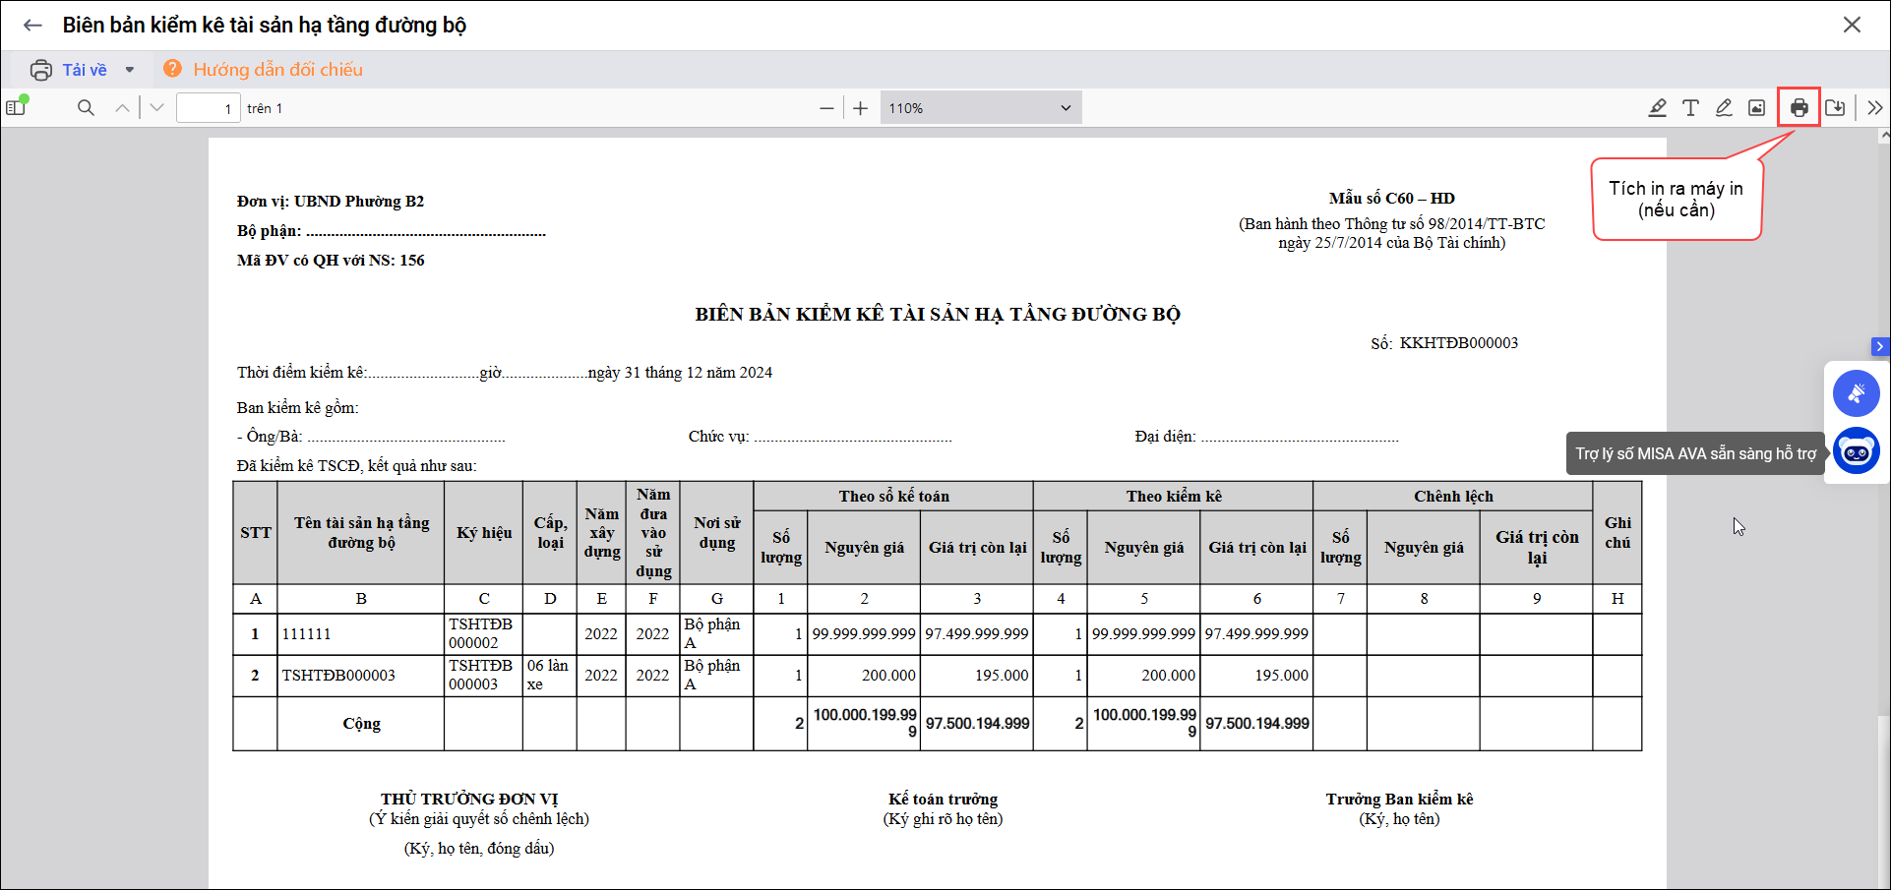Open the 110% zoom level dropdown

point(979,108)
